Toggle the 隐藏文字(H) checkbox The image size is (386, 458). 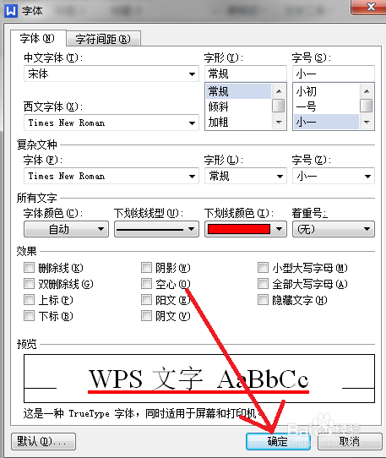click(x=263, y=300)
